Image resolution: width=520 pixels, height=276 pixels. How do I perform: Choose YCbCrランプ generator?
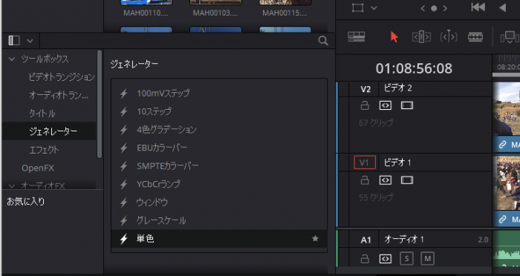219,184
